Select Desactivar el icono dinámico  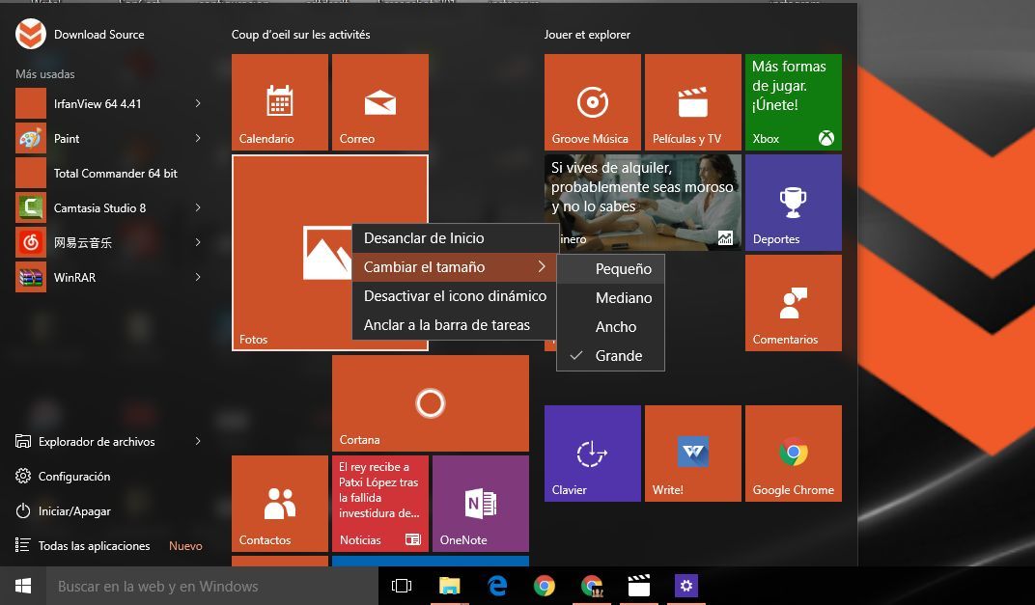tap(455, 296)
